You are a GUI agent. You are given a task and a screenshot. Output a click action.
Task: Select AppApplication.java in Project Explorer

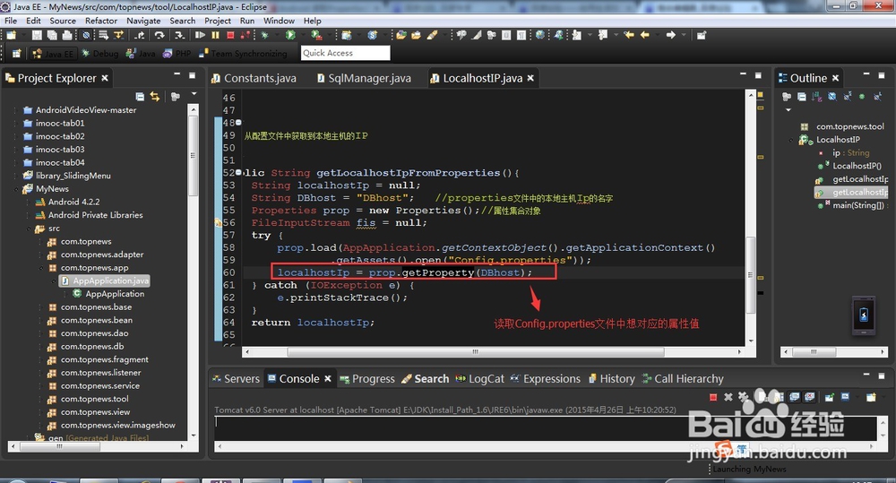(x=105, y=280)
